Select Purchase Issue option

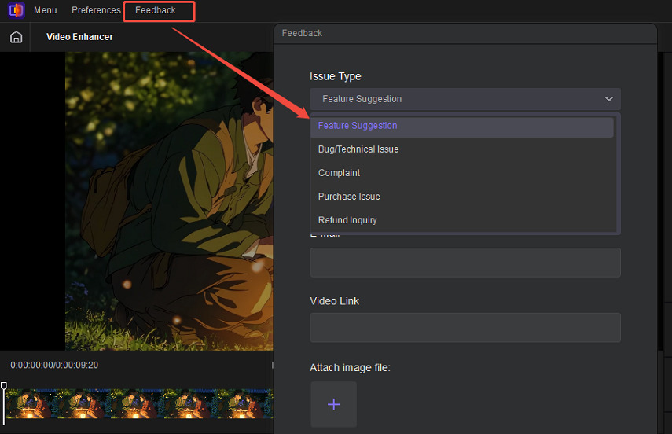pos(462,197)
